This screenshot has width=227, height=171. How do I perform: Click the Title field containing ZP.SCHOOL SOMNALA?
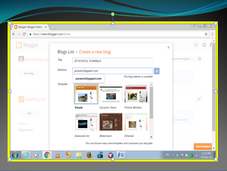113,61
